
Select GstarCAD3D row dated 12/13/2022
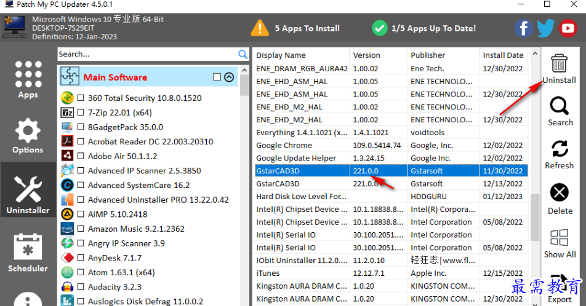(x=391, y=184)
